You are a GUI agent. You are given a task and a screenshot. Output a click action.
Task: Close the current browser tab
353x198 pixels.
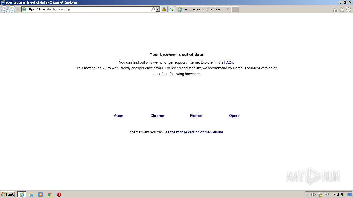click(x=228, y=9)
